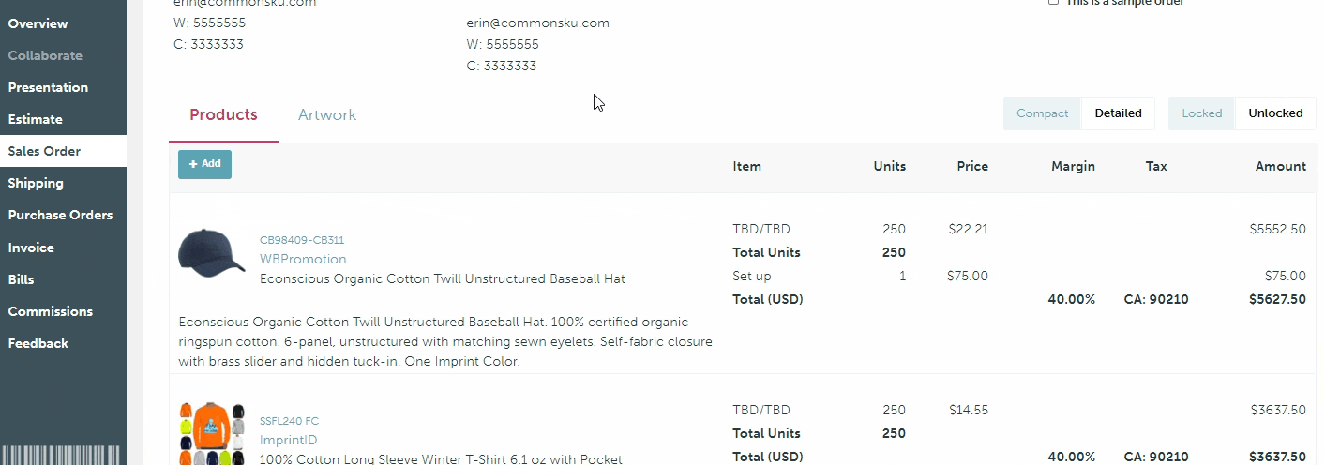Open the Commissions section
The width and height of the screenshot is (1325, 465).
pos(51,311)
